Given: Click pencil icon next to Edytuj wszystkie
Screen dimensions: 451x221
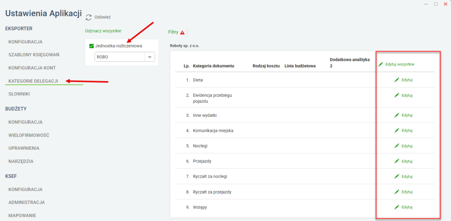Looking at the screenshot, I should click(381, 64).
